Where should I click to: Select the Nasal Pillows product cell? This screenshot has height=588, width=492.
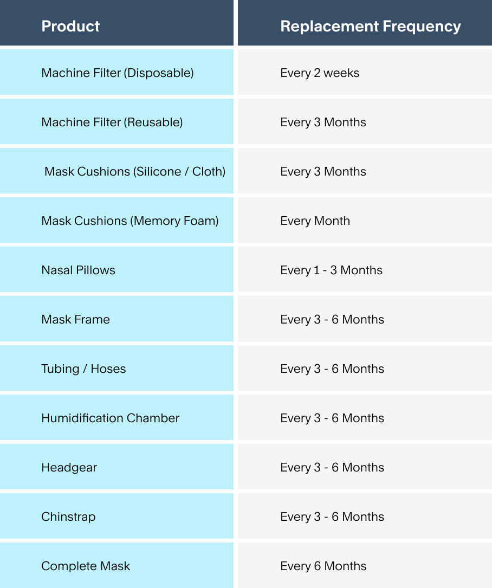coord(78,270)
